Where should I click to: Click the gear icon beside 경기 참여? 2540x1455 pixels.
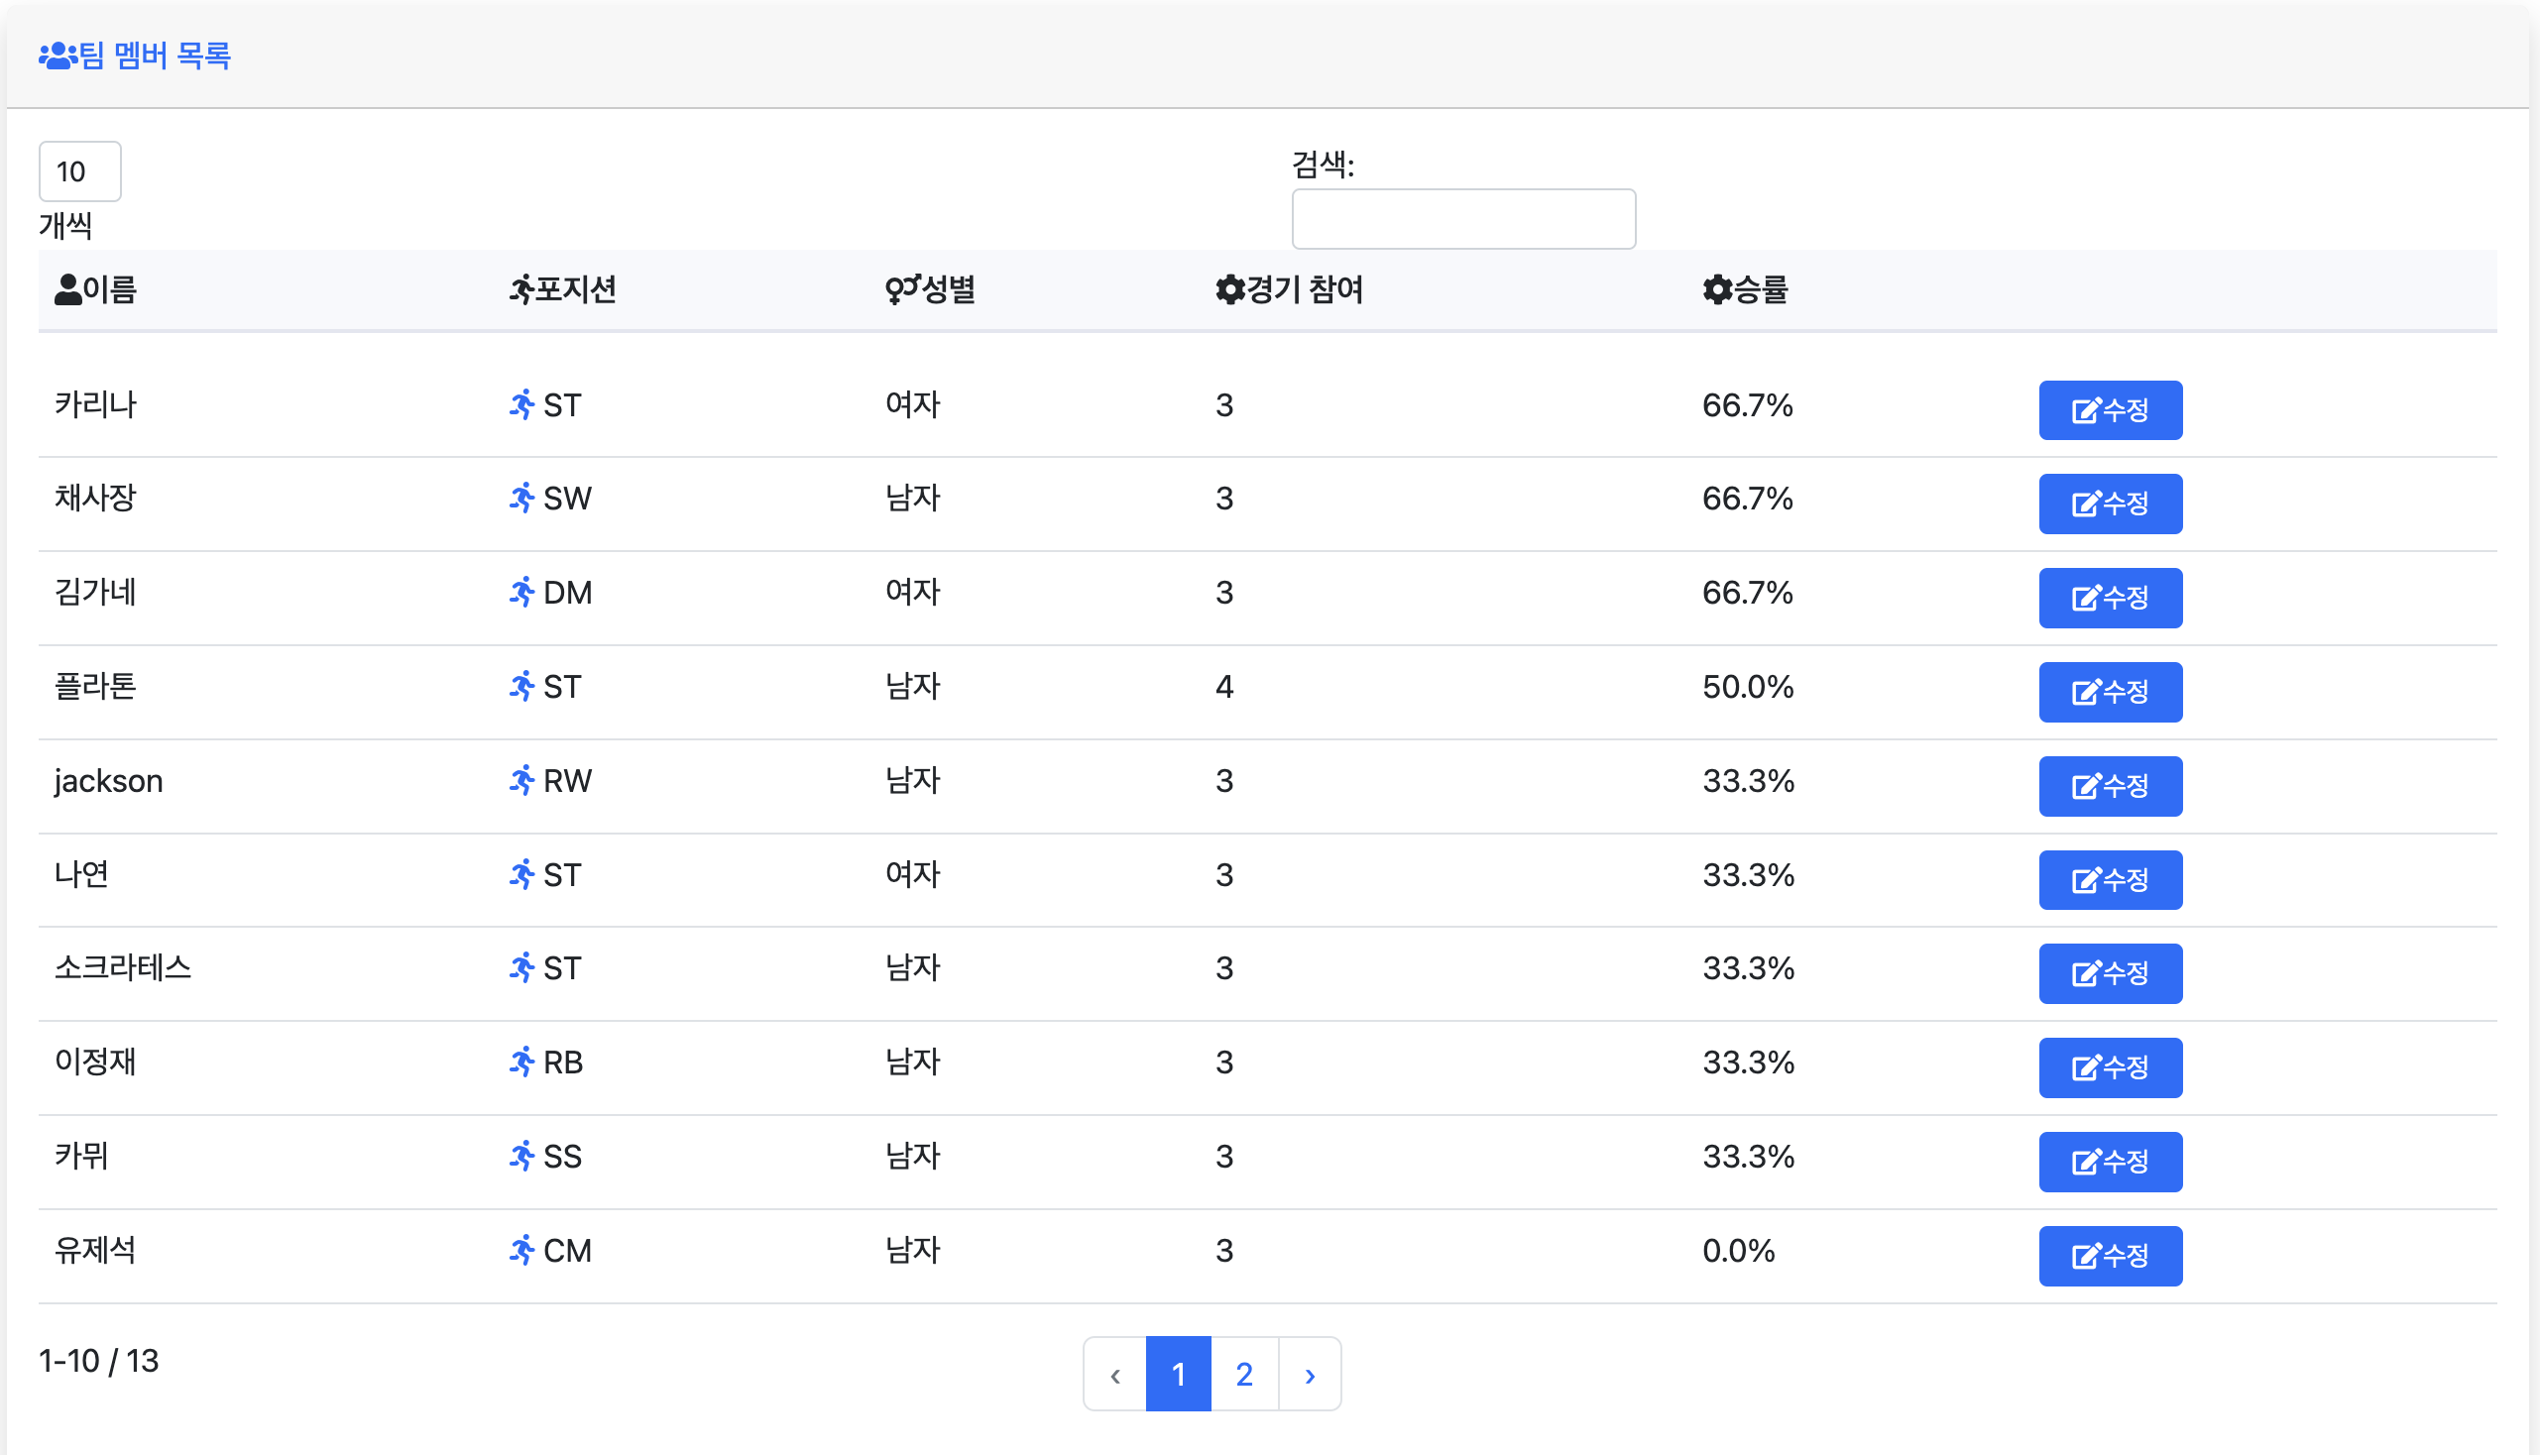click(x=1229, y=289)
